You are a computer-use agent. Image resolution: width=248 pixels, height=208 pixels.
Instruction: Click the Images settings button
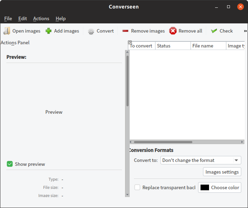(x=222, y=172)
